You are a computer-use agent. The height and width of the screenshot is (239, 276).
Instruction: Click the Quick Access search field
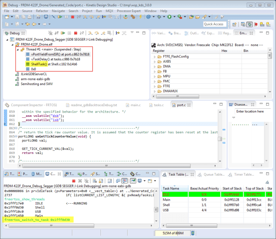213,24
